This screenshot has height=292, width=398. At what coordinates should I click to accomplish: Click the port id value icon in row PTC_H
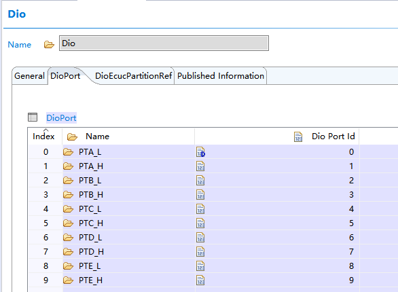click(200, 223)
